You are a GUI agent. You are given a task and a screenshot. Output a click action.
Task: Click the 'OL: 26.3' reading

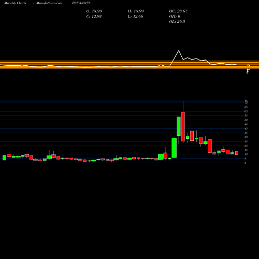pyautogui.click(x=177, y=22)
